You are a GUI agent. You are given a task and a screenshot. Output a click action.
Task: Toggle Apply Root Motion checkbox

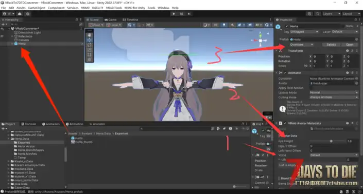[x=311, y=88]
